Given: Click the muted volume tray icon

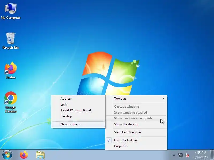Looking at the screenshot, I should click(x=187, y=155).
